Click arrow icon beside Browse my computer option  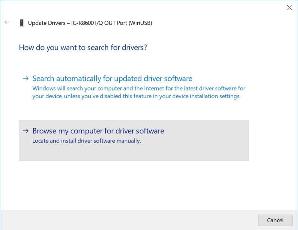tap(26, 131)
